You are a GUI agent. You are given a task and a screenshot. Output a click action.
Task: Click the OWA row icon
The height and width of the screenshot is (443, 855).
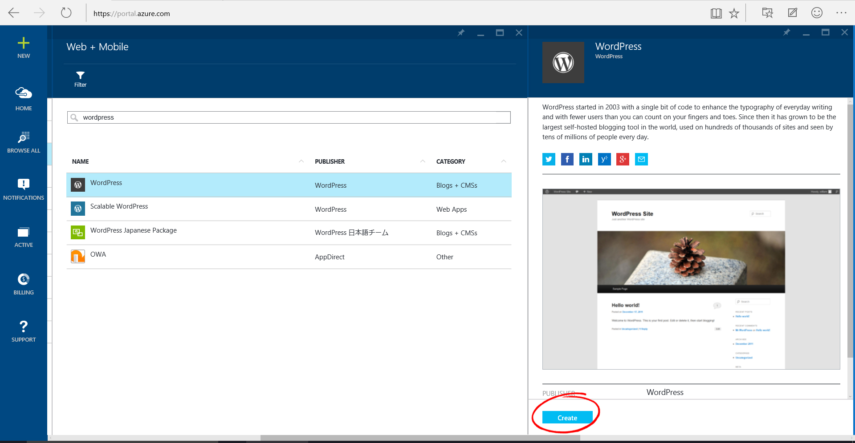[78, 256]
